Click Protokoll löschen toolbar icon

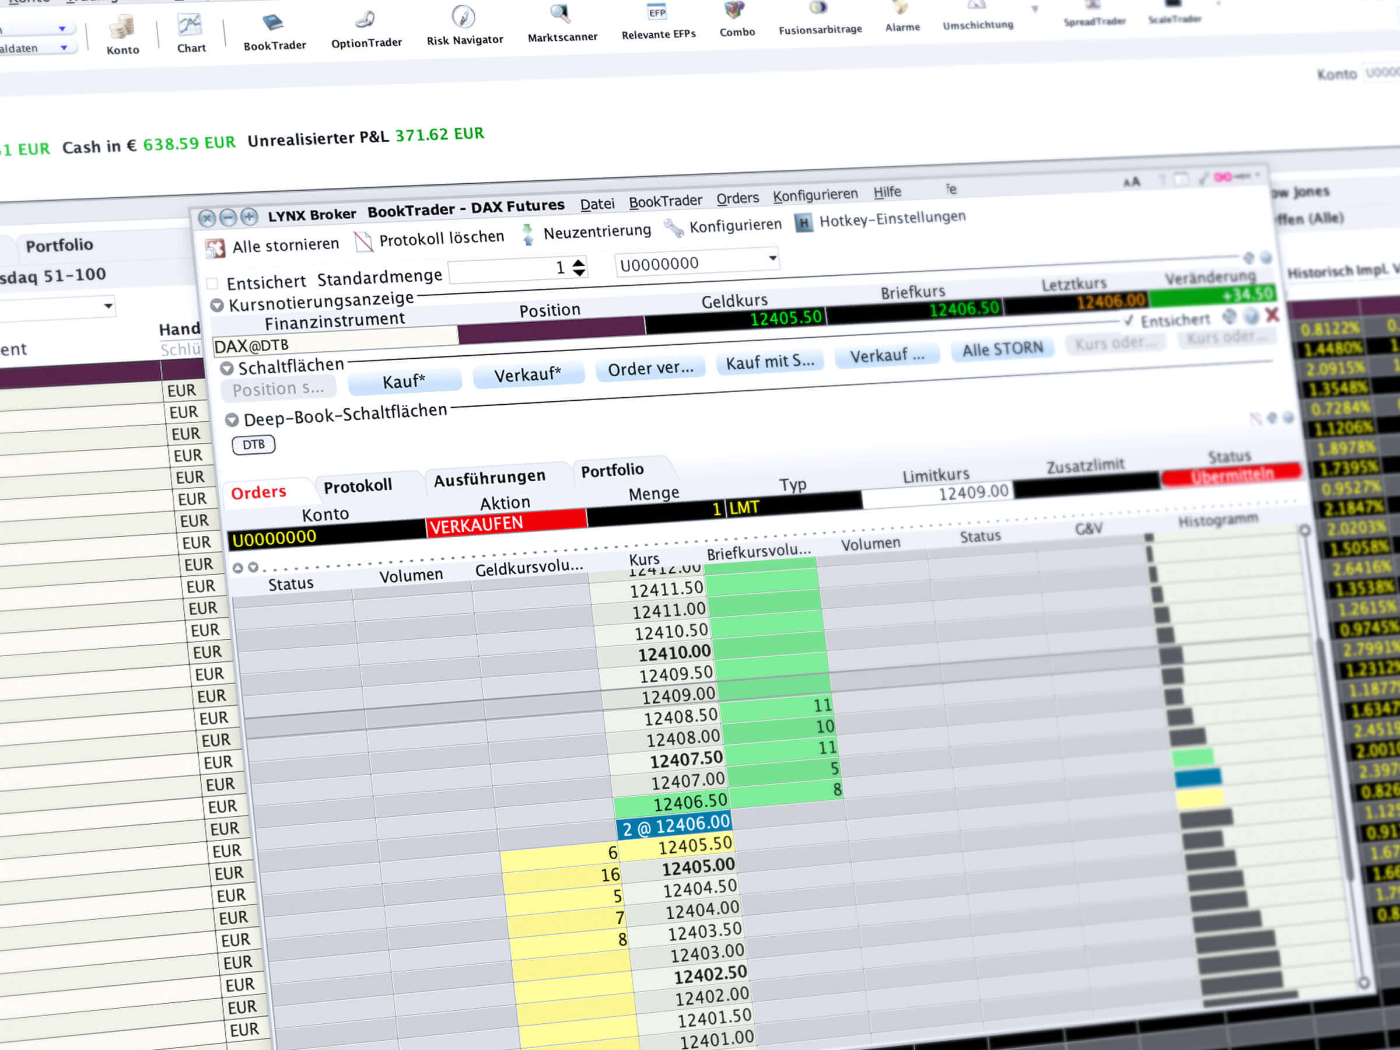click(363, 242)
